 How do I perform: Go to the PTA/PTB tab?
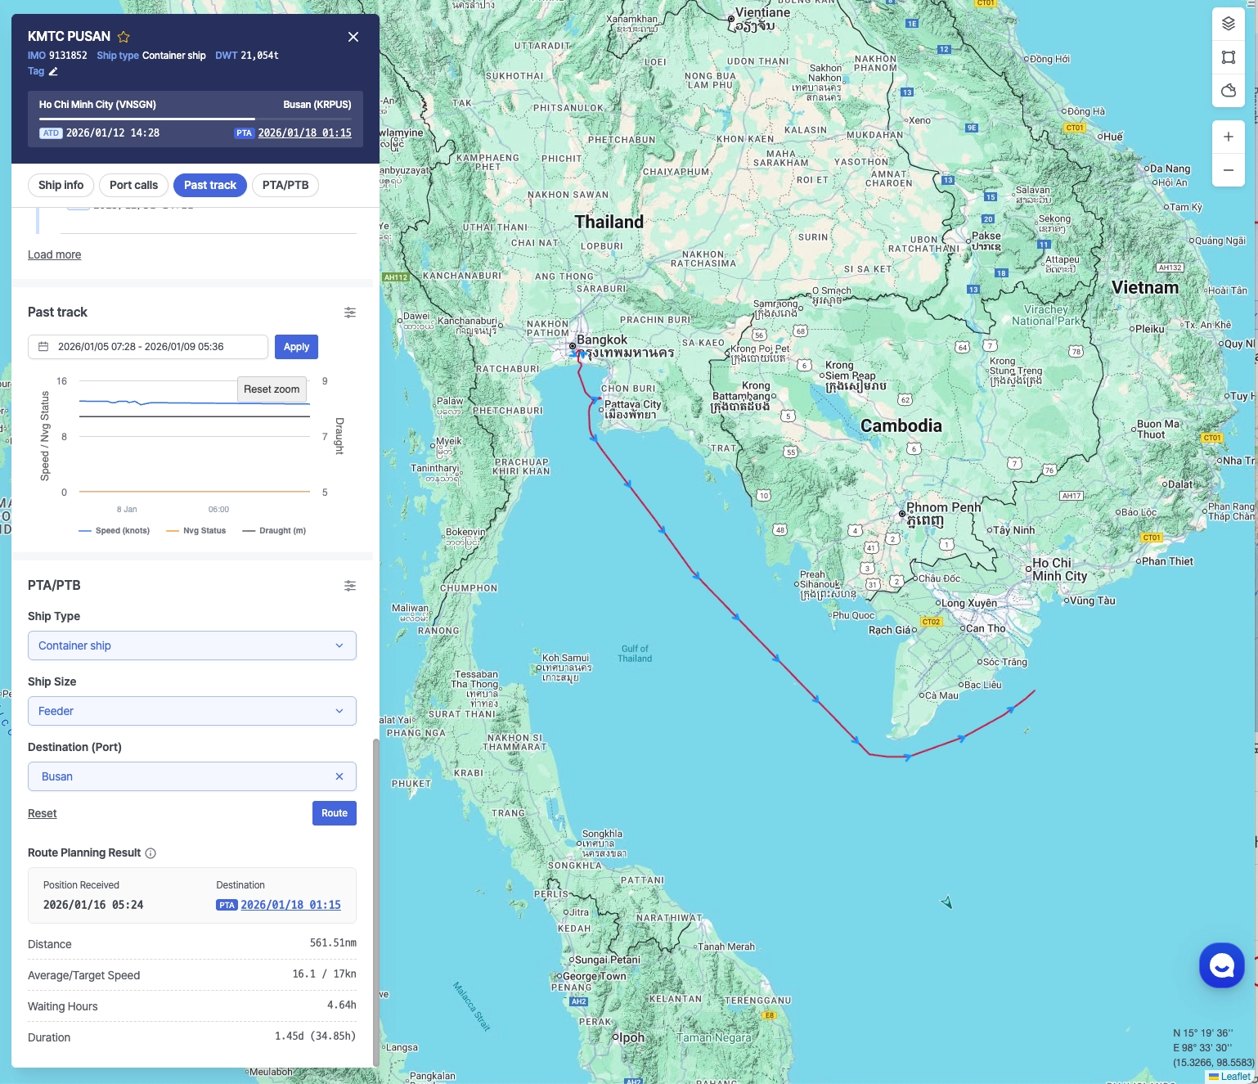(285, 185)
